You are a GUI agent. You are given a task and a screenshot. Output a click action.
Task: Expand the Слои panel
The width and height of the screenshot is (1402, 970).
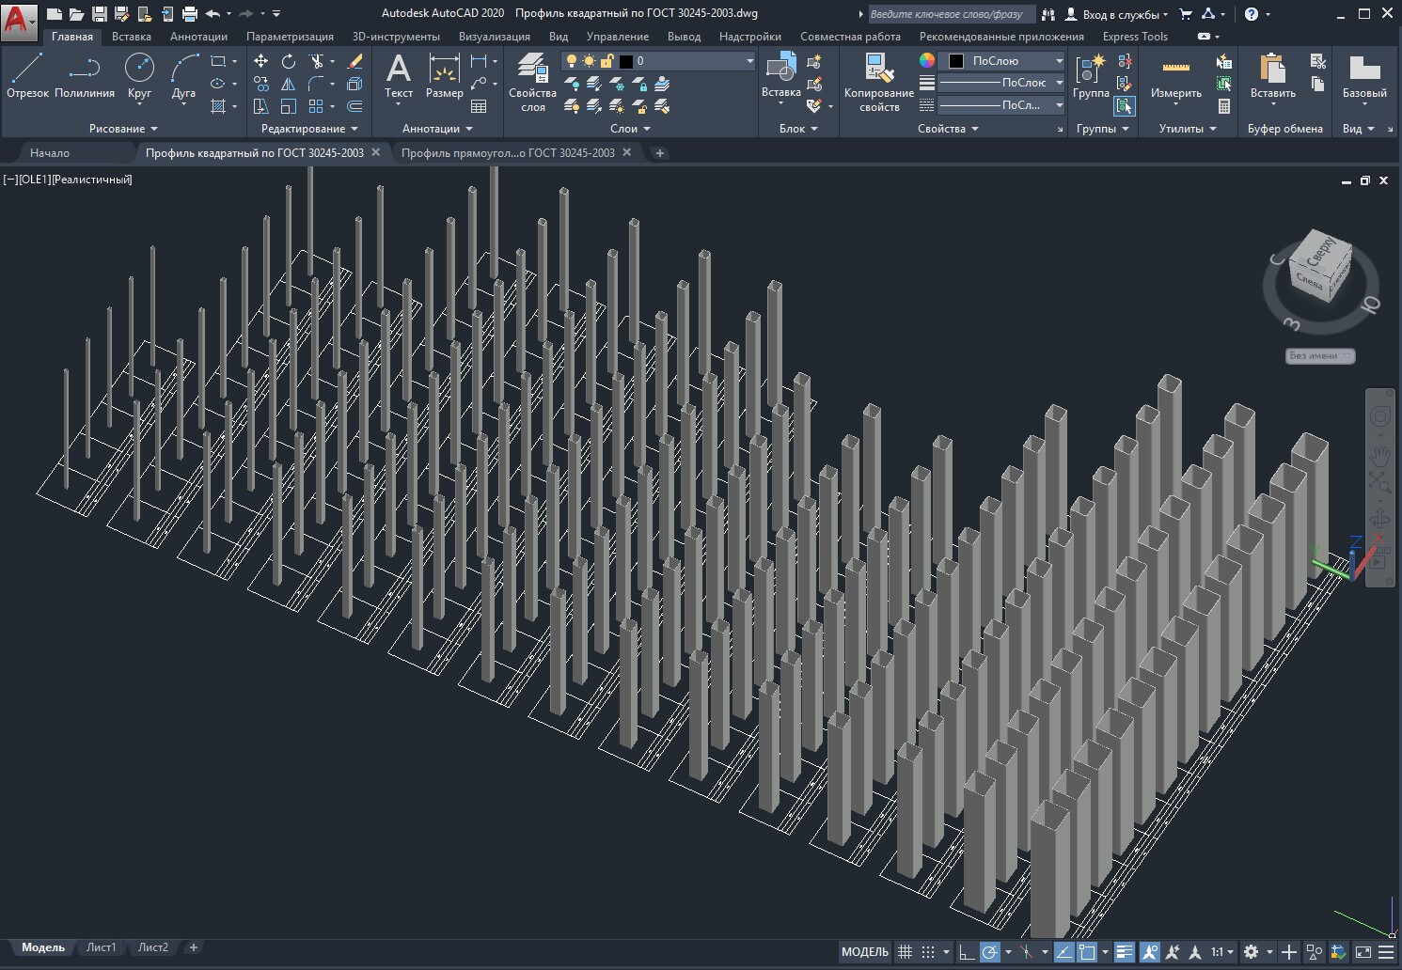click(630, 129)
